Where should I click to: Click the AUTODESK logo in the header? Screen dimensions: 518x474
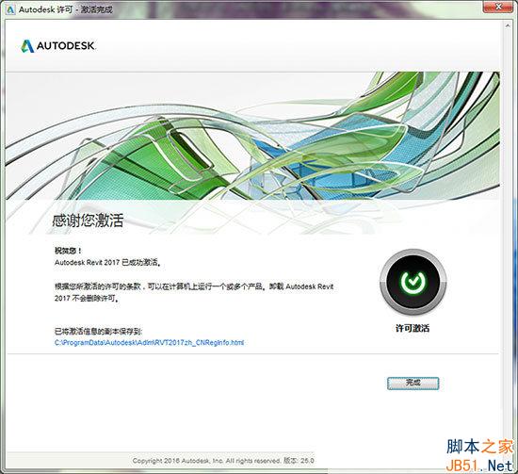pyautogui.click(x=58, y=45)
